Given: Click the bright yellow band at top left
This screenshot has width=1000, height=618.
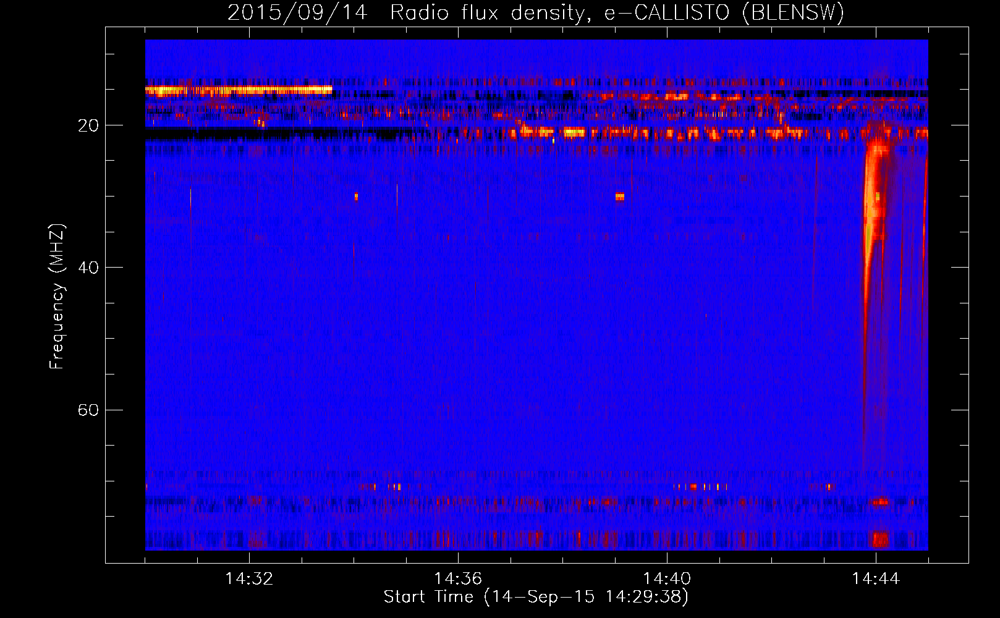Looking at the screenshot, I should 239,90.
